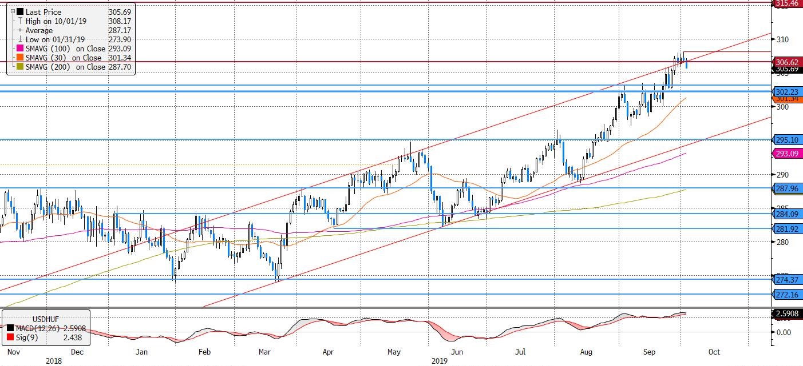Viewport: 803px width, 366px height.
Task: Click the blue 274.37 price tag on axis
Action: (x=788, y=280)
